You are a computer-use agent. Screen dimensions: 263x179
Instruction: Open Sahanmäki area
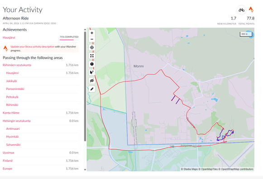tap(13, 145)
